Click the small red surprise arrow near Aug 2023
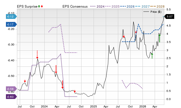 point(25,81)
